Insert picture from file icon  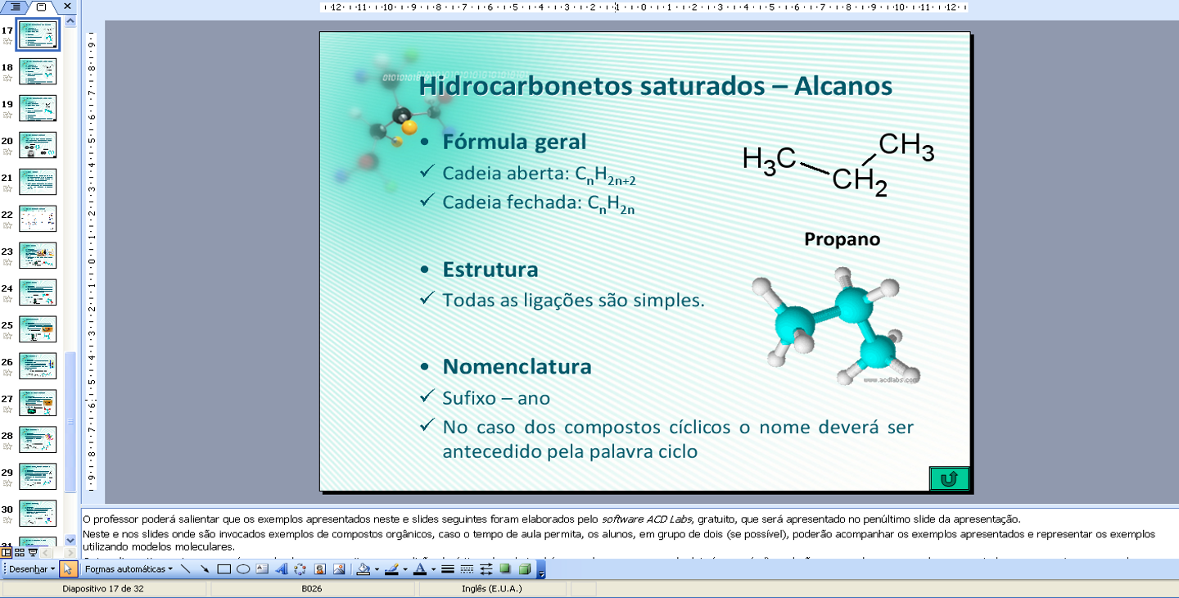[x=338, y=569]
